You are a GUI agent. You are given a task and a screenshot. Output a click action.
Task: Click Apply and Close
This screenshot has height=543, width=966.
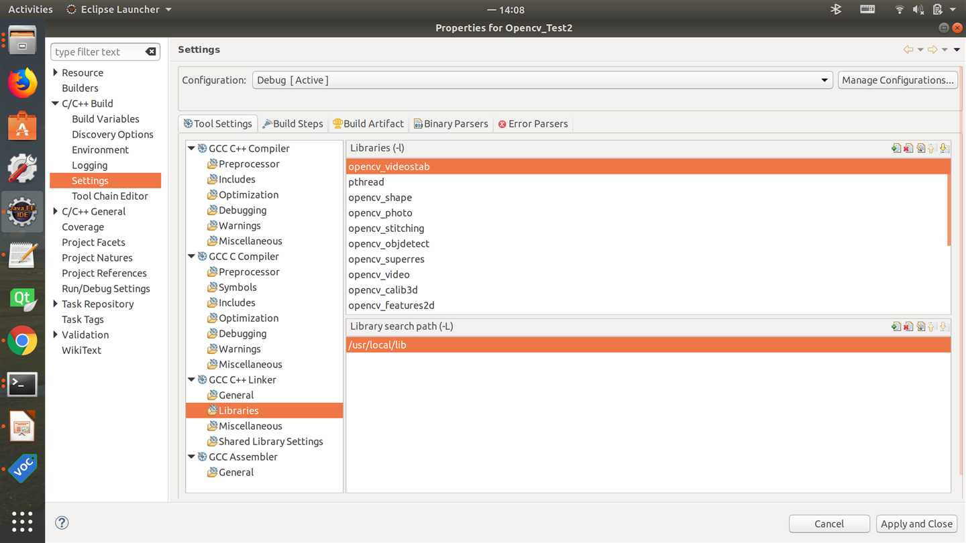click(916, 524)
